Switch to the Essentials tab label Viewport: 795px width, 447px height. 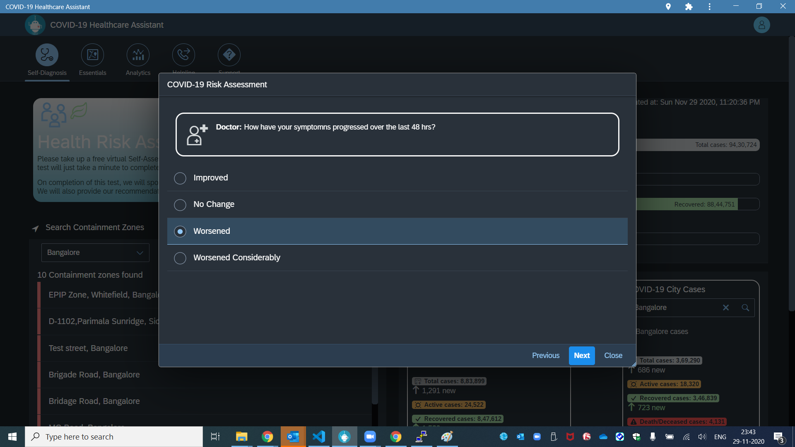pos(92,73)
